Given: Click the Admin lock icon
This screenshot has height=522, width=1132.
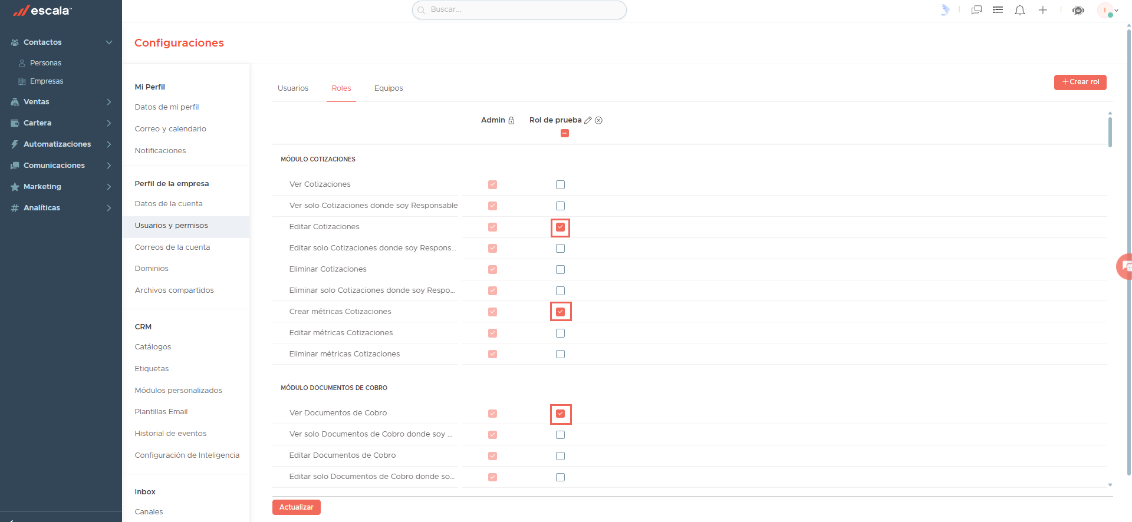Looking at the screenshot, I should (x=511, y=120).
